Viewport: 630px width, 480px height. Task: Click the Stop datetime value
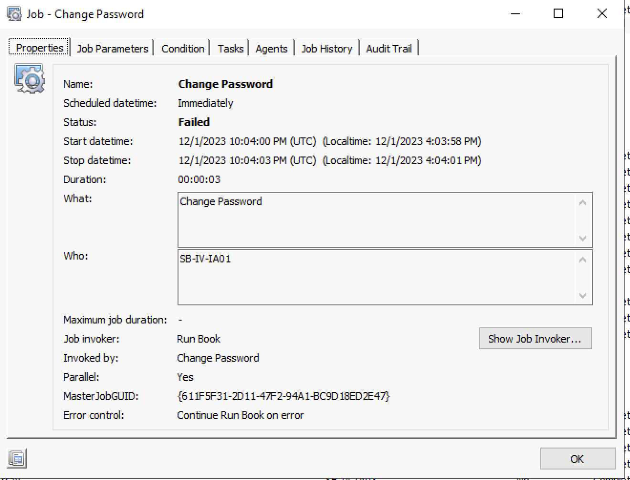tap(330, 160)
